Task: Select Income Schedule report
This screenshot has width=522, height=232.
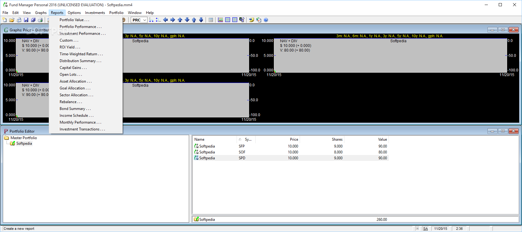Action: tap(86, 116)
